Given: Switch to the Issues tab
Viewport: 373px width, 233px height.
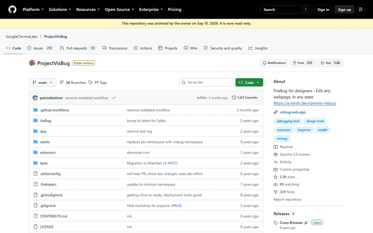Looking at the screenshot, I should point(40,48).
